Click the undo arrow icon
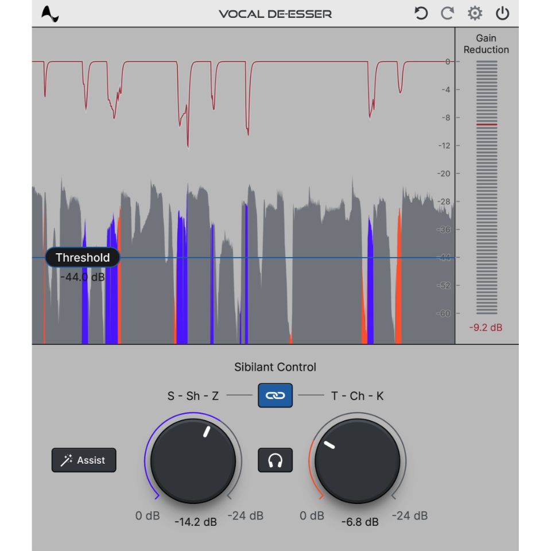This screenshot has width=551, height=551. [421, 14]
